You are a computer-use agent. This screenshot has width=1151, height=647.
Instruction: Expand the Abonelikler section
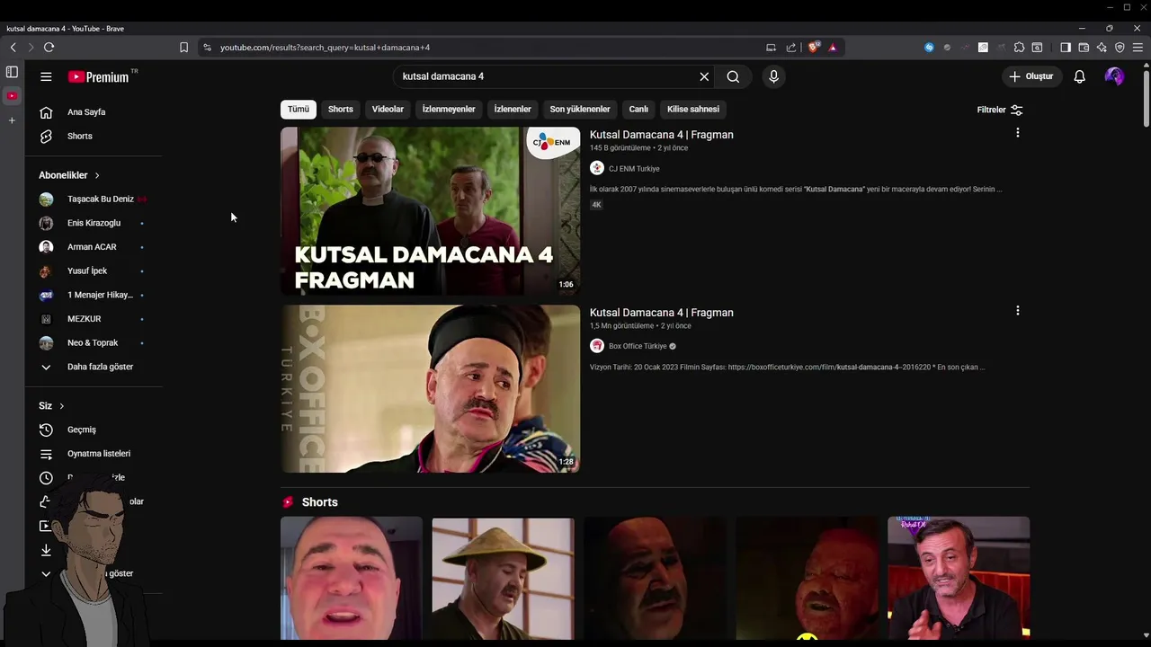(x=69, y=175)
